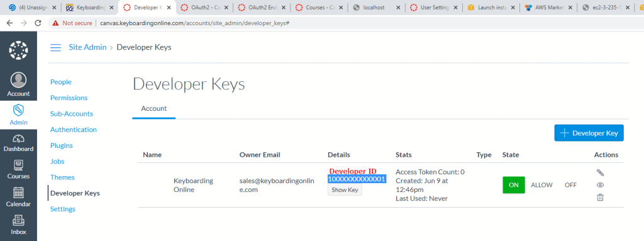
Task: Click the Show Key button
Action: [x=345, y=189]
